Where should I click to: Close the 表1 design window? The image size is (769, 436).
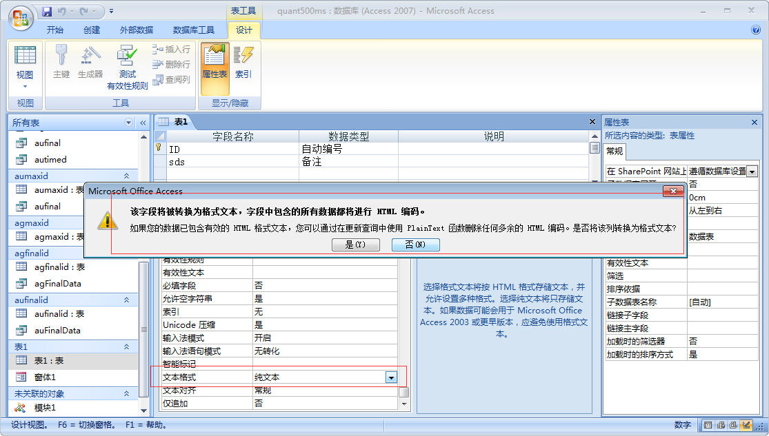[592, 121]
